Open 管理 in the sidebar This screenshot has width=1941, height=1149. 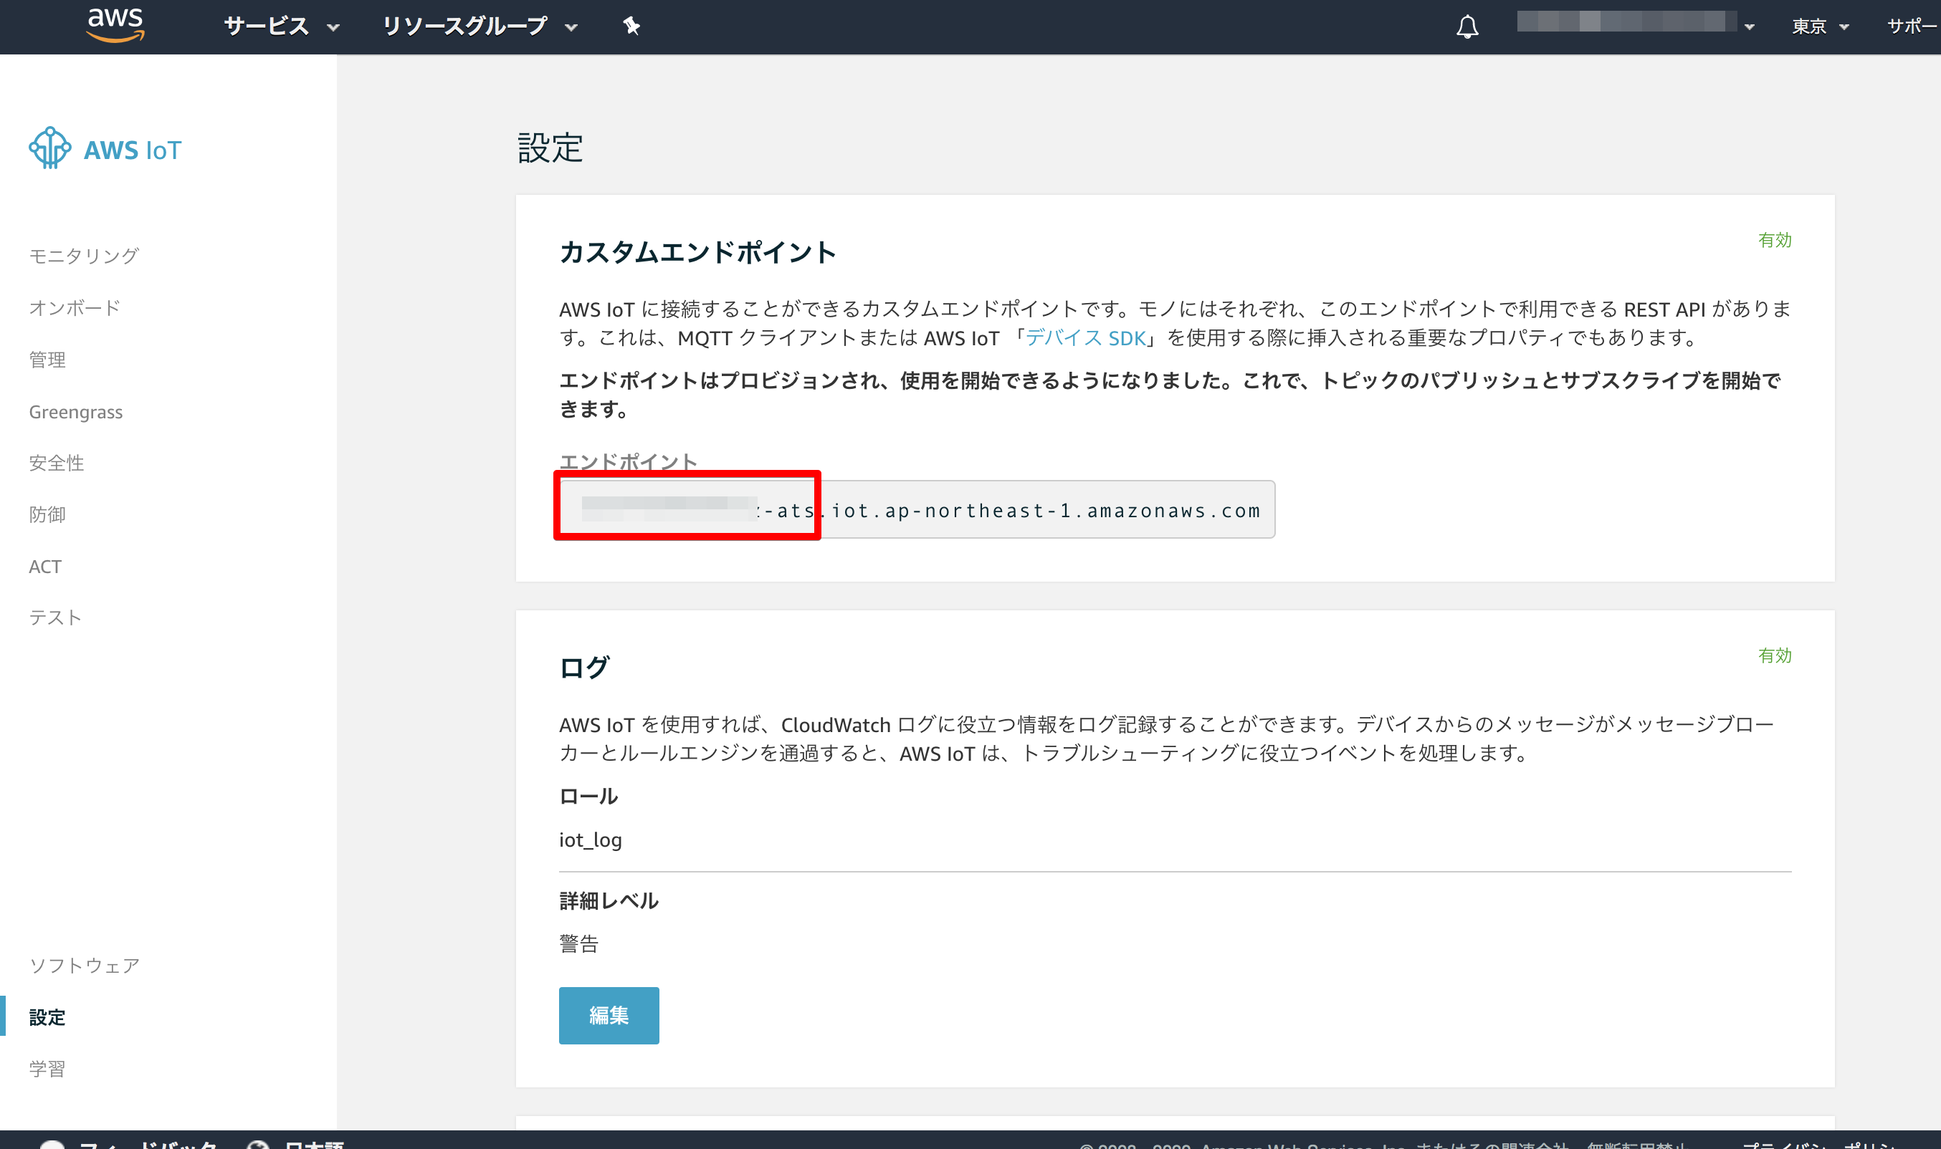tap(47, 360)
